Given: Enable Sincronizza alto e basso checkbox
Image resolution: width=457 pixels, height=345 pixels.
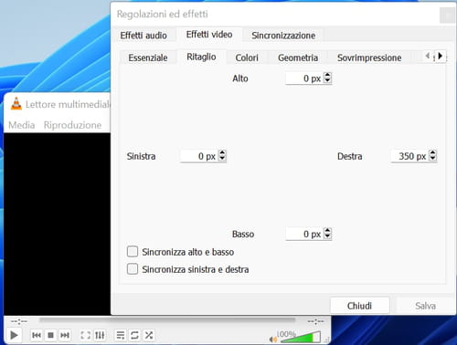Looking at the screenshot, I should (x=133, y=252).
